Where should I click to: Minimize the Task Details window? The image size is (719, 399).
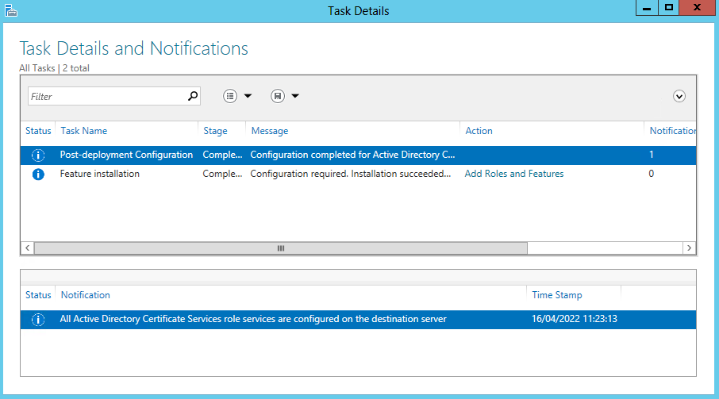(x=647, y=8)
